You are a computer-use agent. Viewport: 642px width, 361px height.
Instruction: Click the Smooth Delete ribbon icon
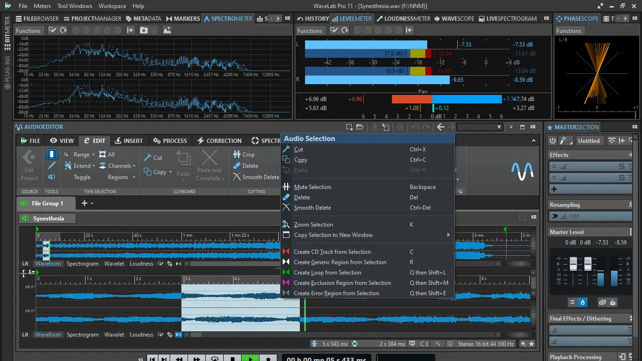tap(237, 177)
